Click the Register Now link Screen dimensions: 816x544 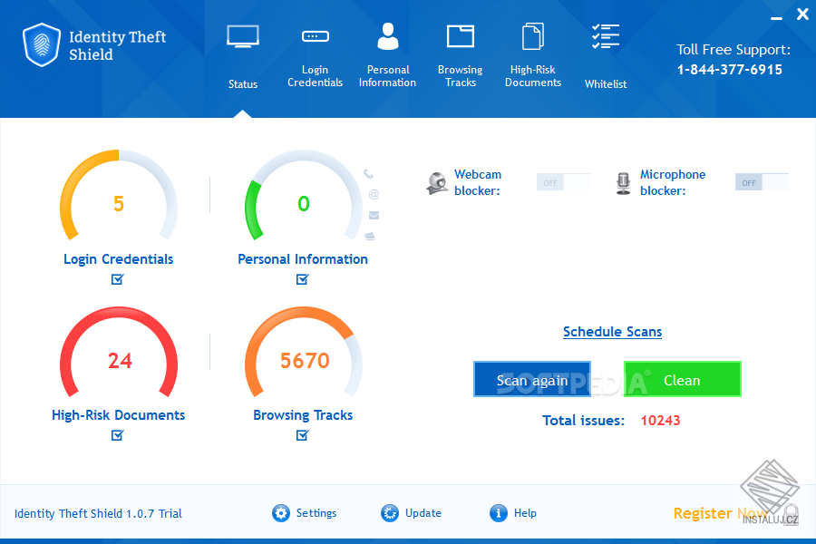point(721,513)
